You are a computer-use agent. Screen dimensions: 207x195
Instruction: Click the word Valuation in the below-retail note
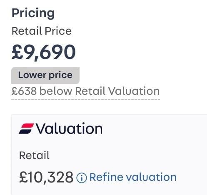pos(134,91)
